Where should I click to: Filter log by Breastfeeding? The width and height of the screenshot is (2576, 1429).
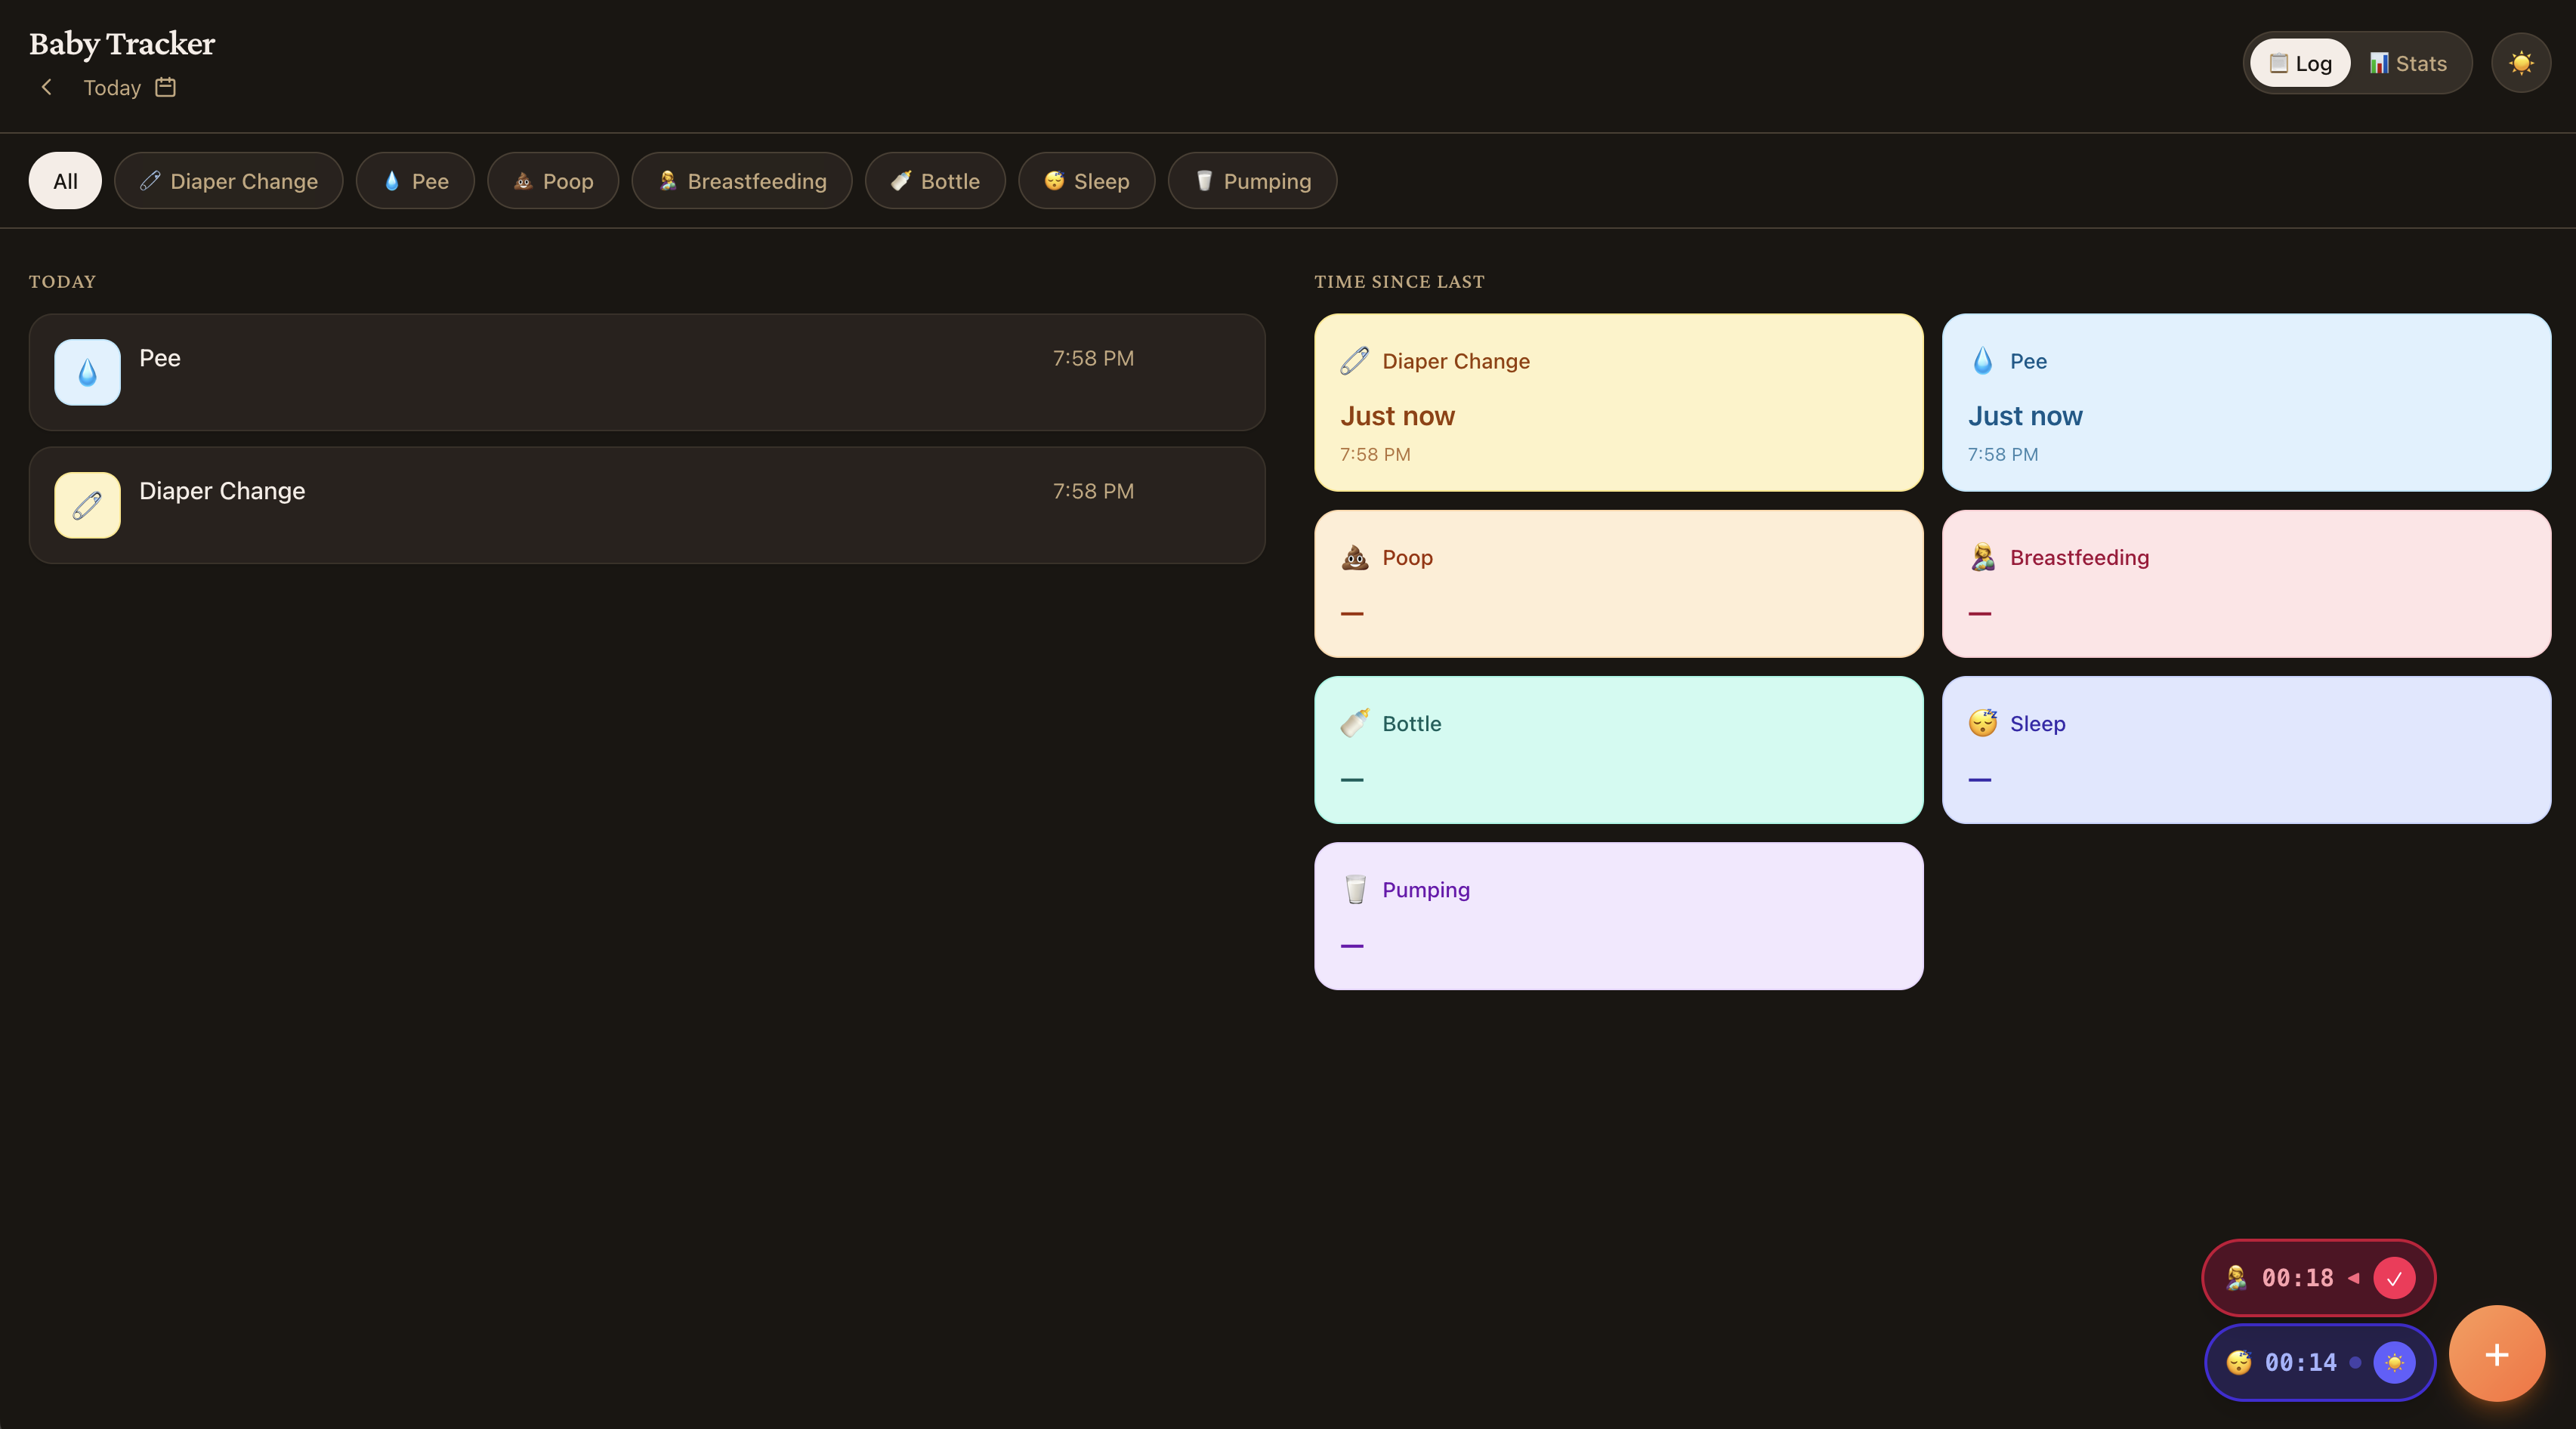pyautogui.click(x=741, y=181)
